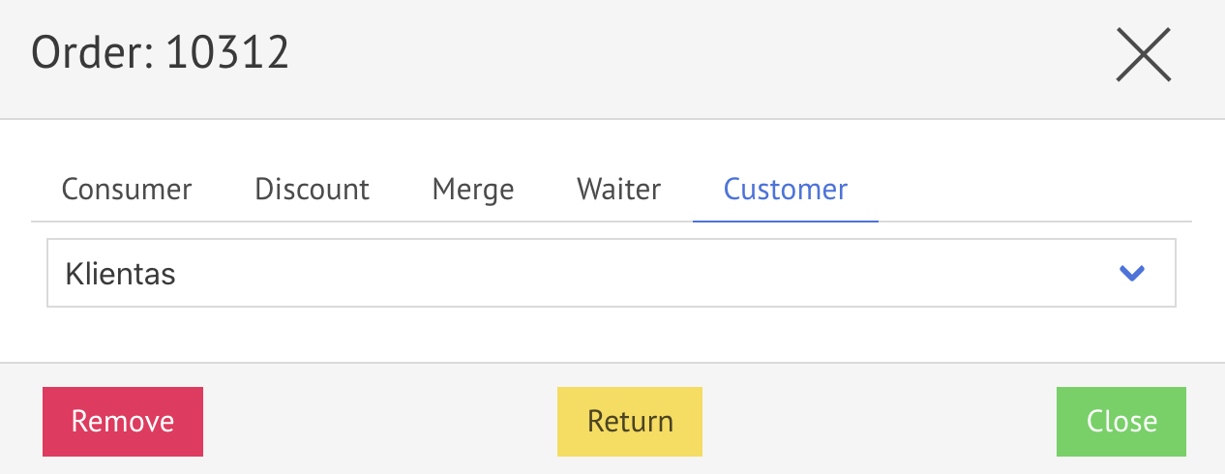Select the Merge tab
This screenshot has width=1225, height=474.
[x=472, y=189]
